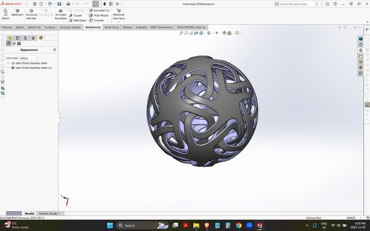Open the Sort order History dropdown
This screenshot has width=370, height=231.
pyautogui.click(x=29, y=58)
